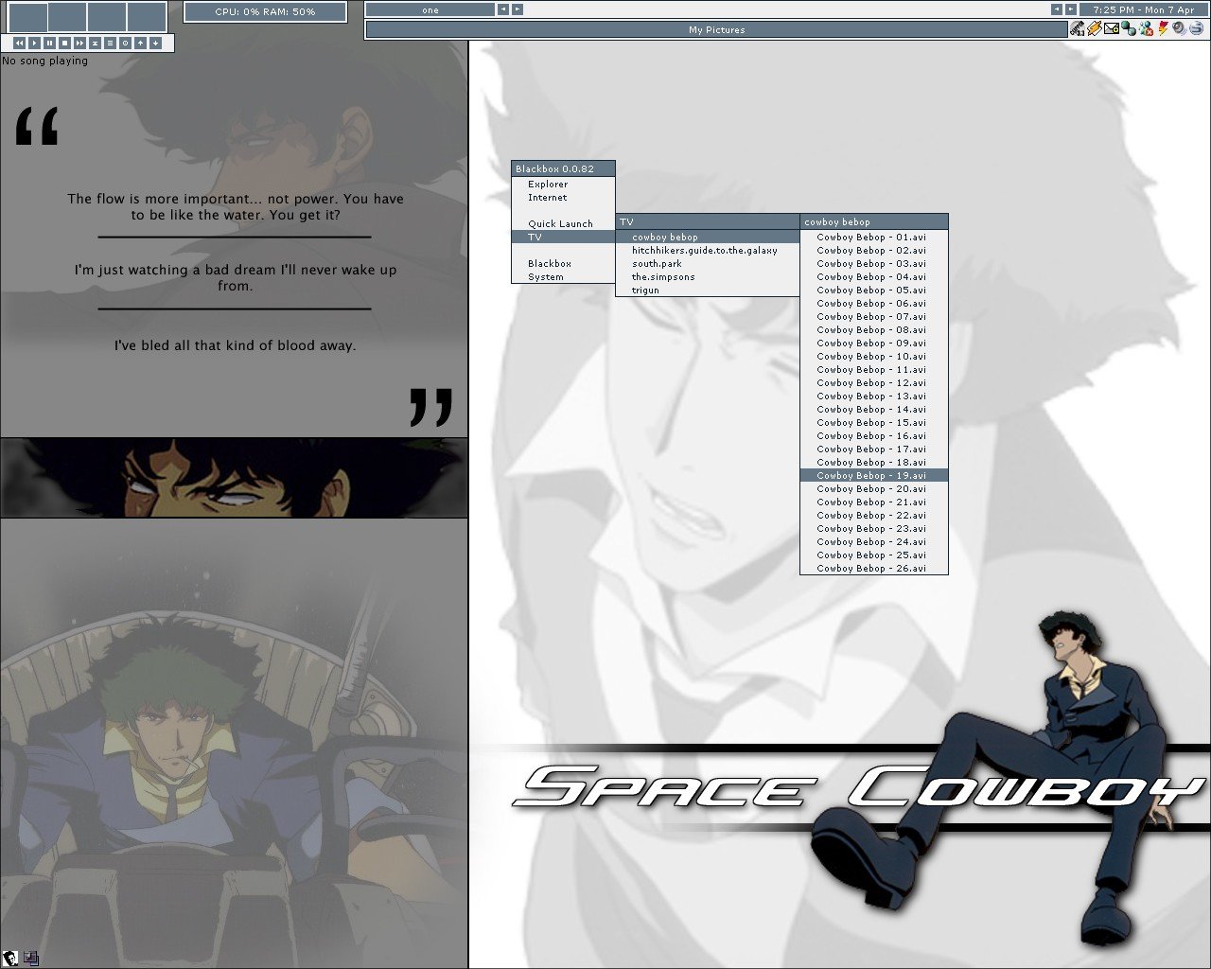Open the 'south.park' menu entry
Image resolution: width=1211 pixels, height=969 pixels.
(x=707, y=264)
